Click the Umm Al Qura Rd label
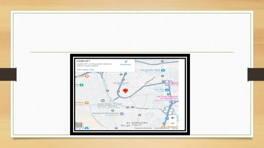Viewport: 264px width, 148px height. (147, 63)
